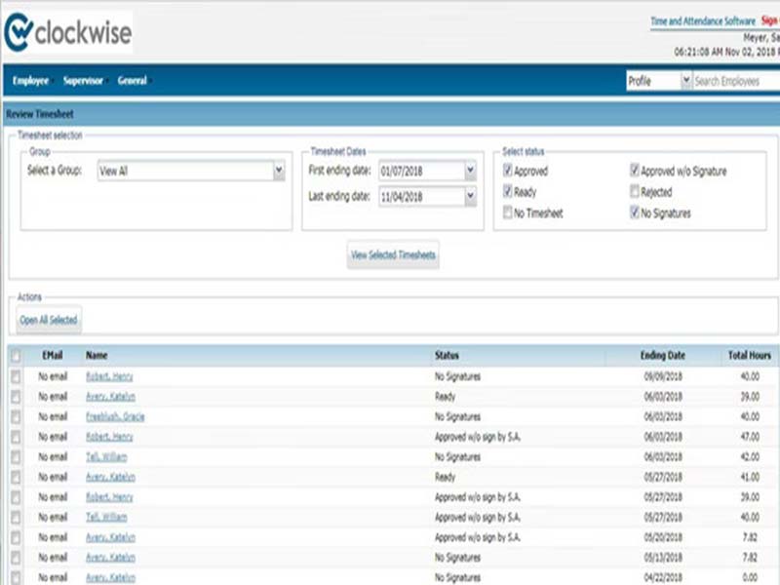This screenshot has width=780, height=585.
Task: Uncheck the Approved status checkbox
Action: 508,171
